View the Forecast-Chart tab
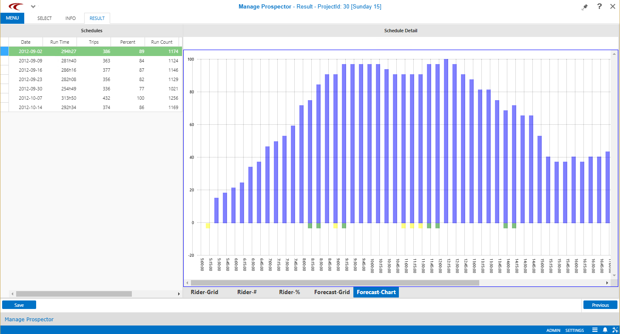This screenshot has height=334, width=620. pyautogui.click(x=376, y=292)
